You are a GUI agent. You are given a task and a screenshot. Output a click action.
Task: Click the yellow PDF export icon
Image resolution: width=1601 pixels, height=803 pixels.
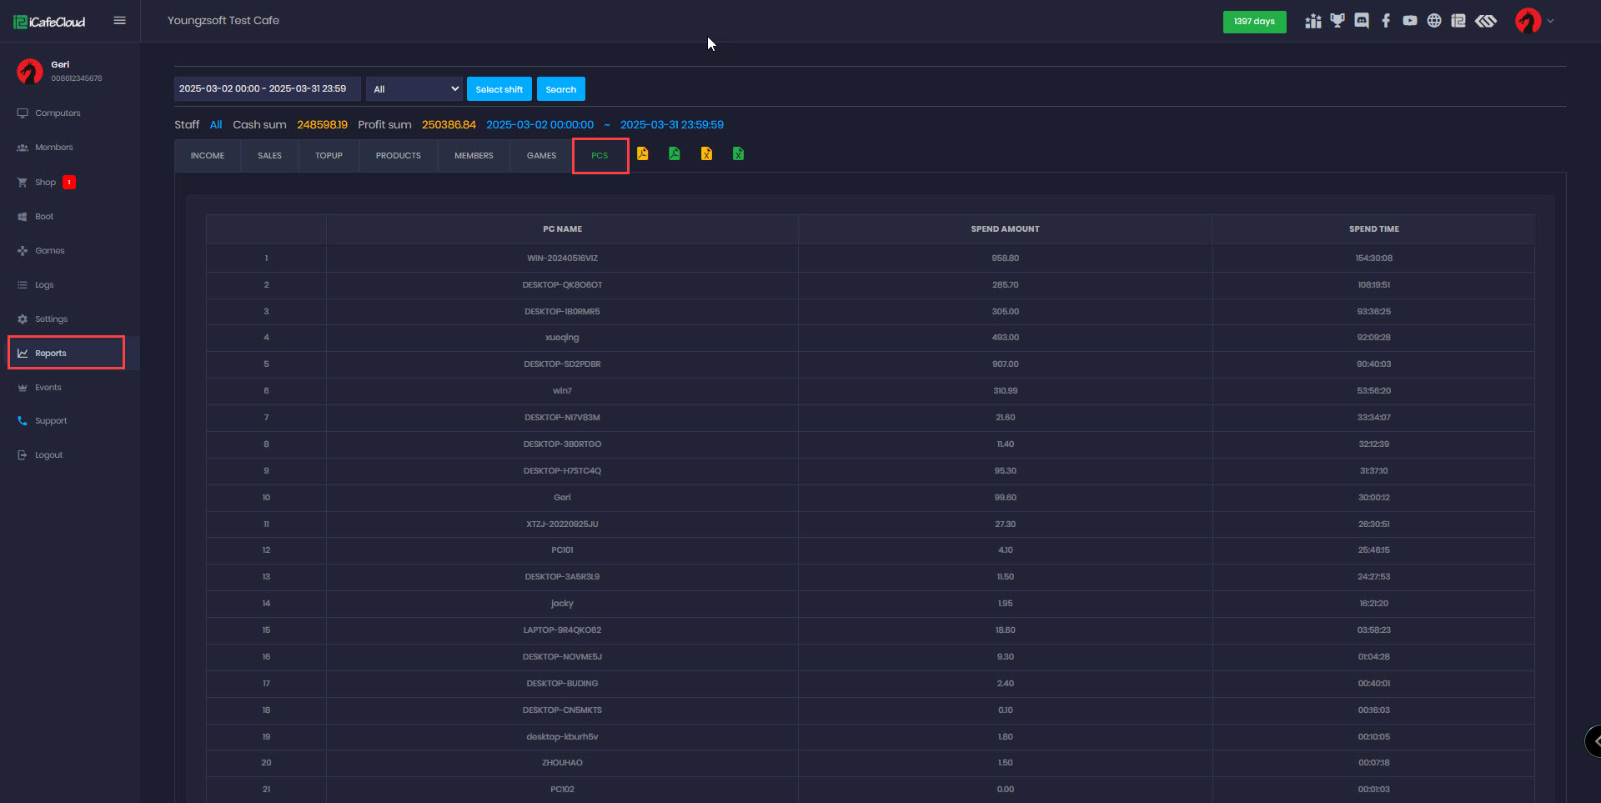point(642,153)
